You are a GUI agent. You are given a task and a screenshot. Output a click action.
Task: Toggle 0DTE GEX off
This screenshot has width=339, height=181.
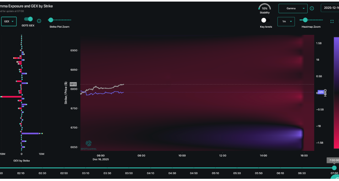pos(28,19)
